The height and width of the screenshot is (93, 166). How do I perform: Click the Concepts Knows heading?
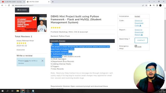58,41
